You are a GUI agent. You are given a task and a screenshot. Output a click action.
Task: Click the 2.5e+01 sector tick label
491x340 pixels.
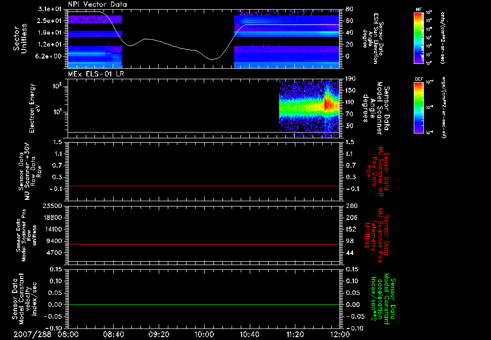(x=50, y=21)
